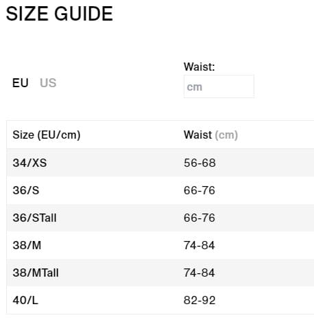Click the Waist cm input field

(x=219, y=87)
